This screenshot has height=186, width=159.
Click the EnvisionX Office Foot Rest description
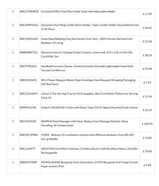tap(78, 11)
